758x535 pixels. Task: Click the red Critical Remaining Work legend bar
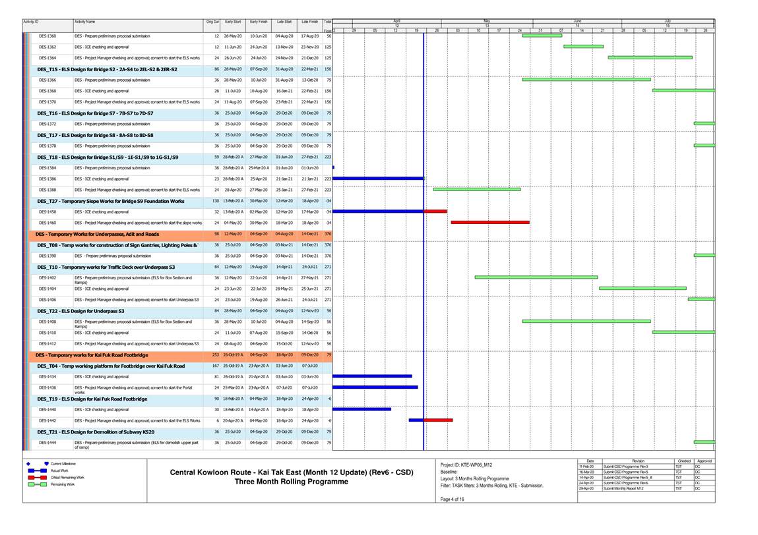(x=36, y=478)
